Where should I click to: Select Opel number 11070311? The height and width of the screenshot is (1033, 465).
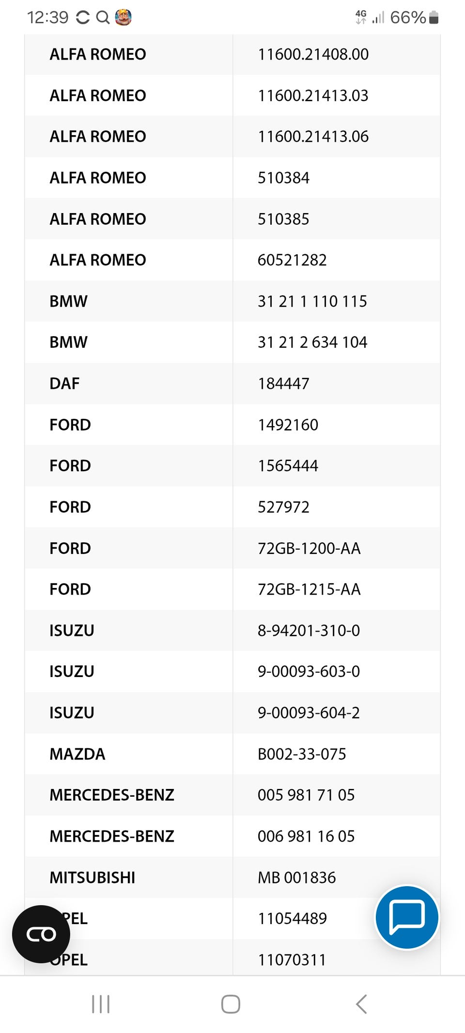(x=292, y=960)
